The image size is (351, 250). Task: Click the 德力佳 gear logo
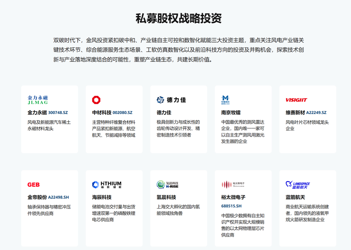coord(171,100)
